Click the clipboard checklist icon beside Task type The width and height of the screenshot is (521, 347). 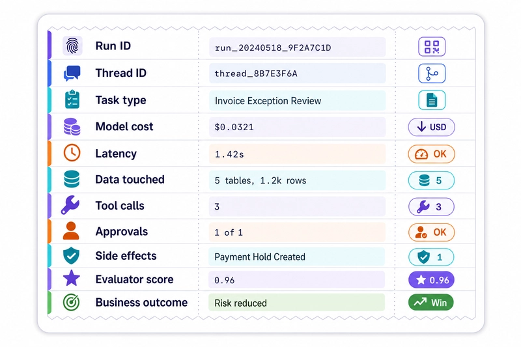72,100
